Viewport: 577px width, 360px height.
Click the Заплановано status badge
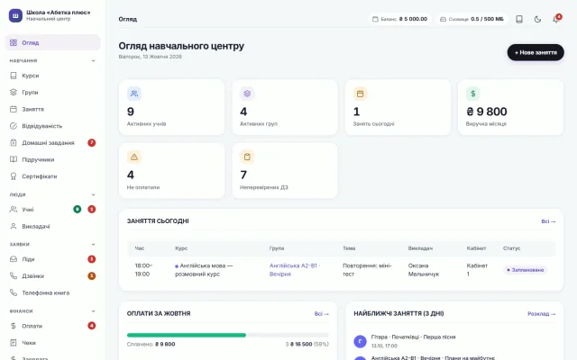525,270
